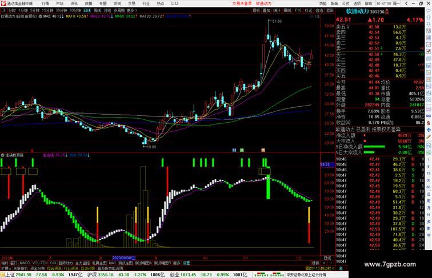
Task: Click the 帮助 button in title bar
Action: coord(369,3)
